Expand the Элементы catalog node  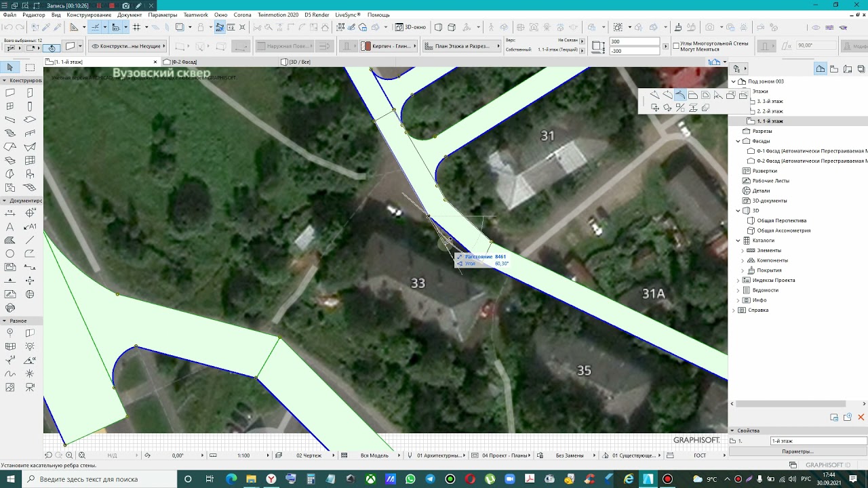[x=743, y=251]
